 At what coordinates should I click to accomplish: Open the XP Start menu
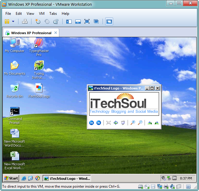(x=11, y=178)
